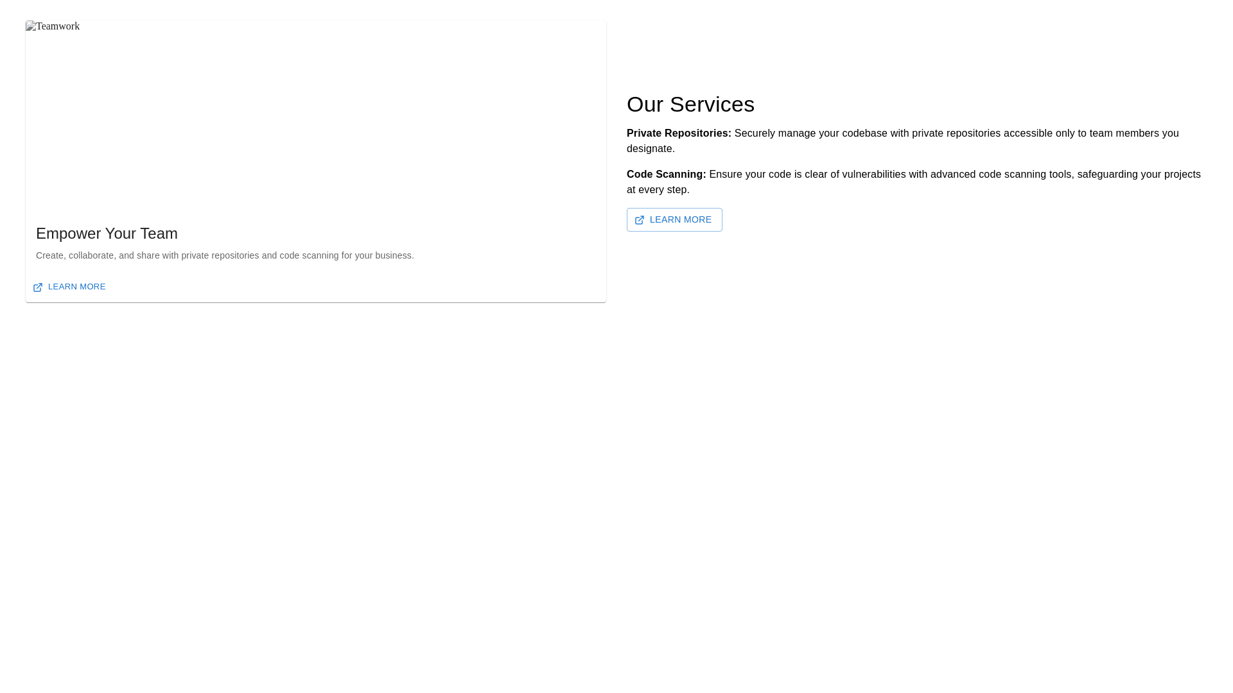Click the phrase 'at every step.'

[x=658, y=190]
